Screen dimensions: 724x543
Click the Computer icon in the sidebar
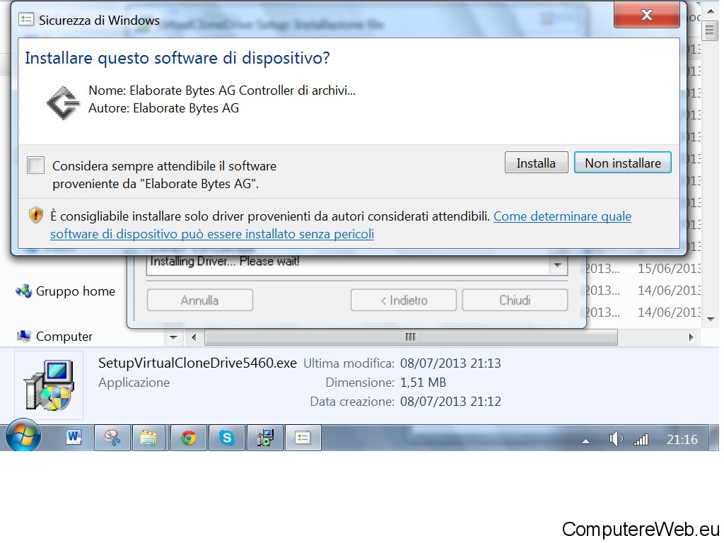(x=23, y=336)
